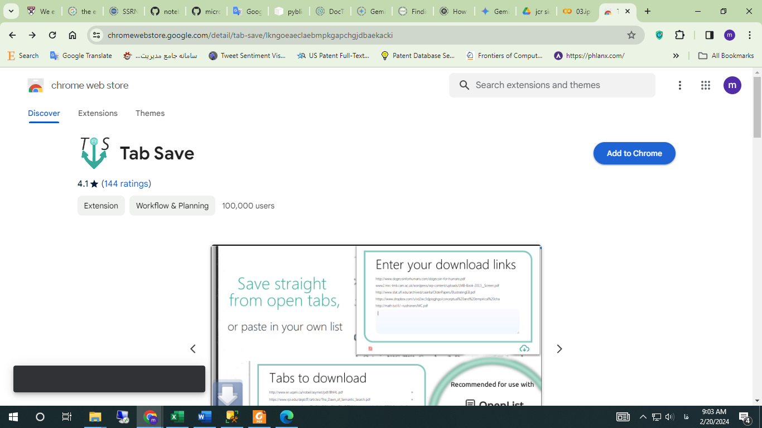The height and width of the screenshot is (428, 762).
Task: Open the Google apps grid
Action: tap(706, 85)
